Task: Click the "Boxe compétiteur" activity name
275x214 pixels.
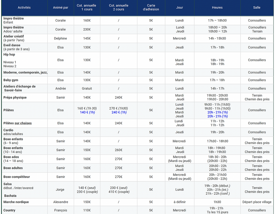Action: 17,177
